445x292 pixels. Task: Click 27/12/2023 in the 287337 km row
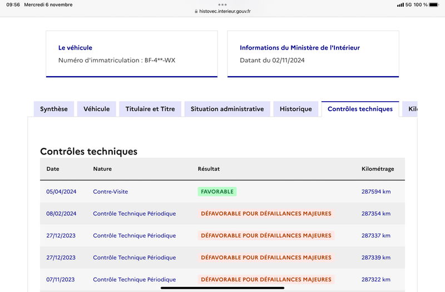[x=61, y=235]
